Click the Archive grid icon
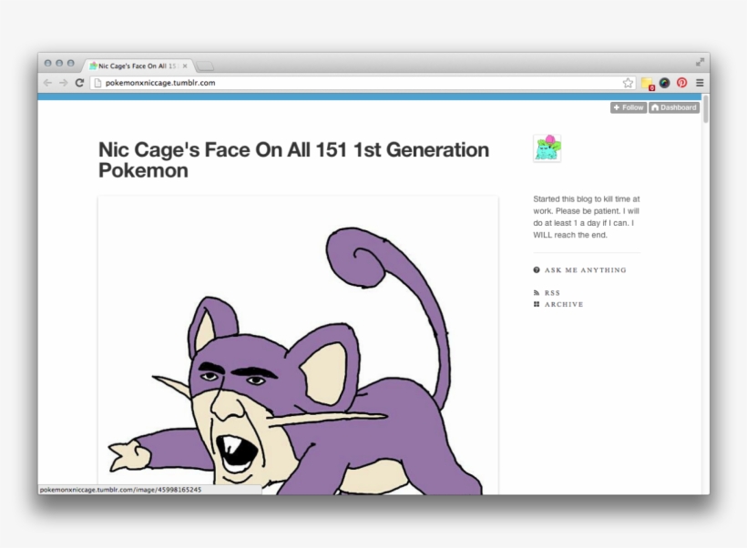 click(537, 304)
